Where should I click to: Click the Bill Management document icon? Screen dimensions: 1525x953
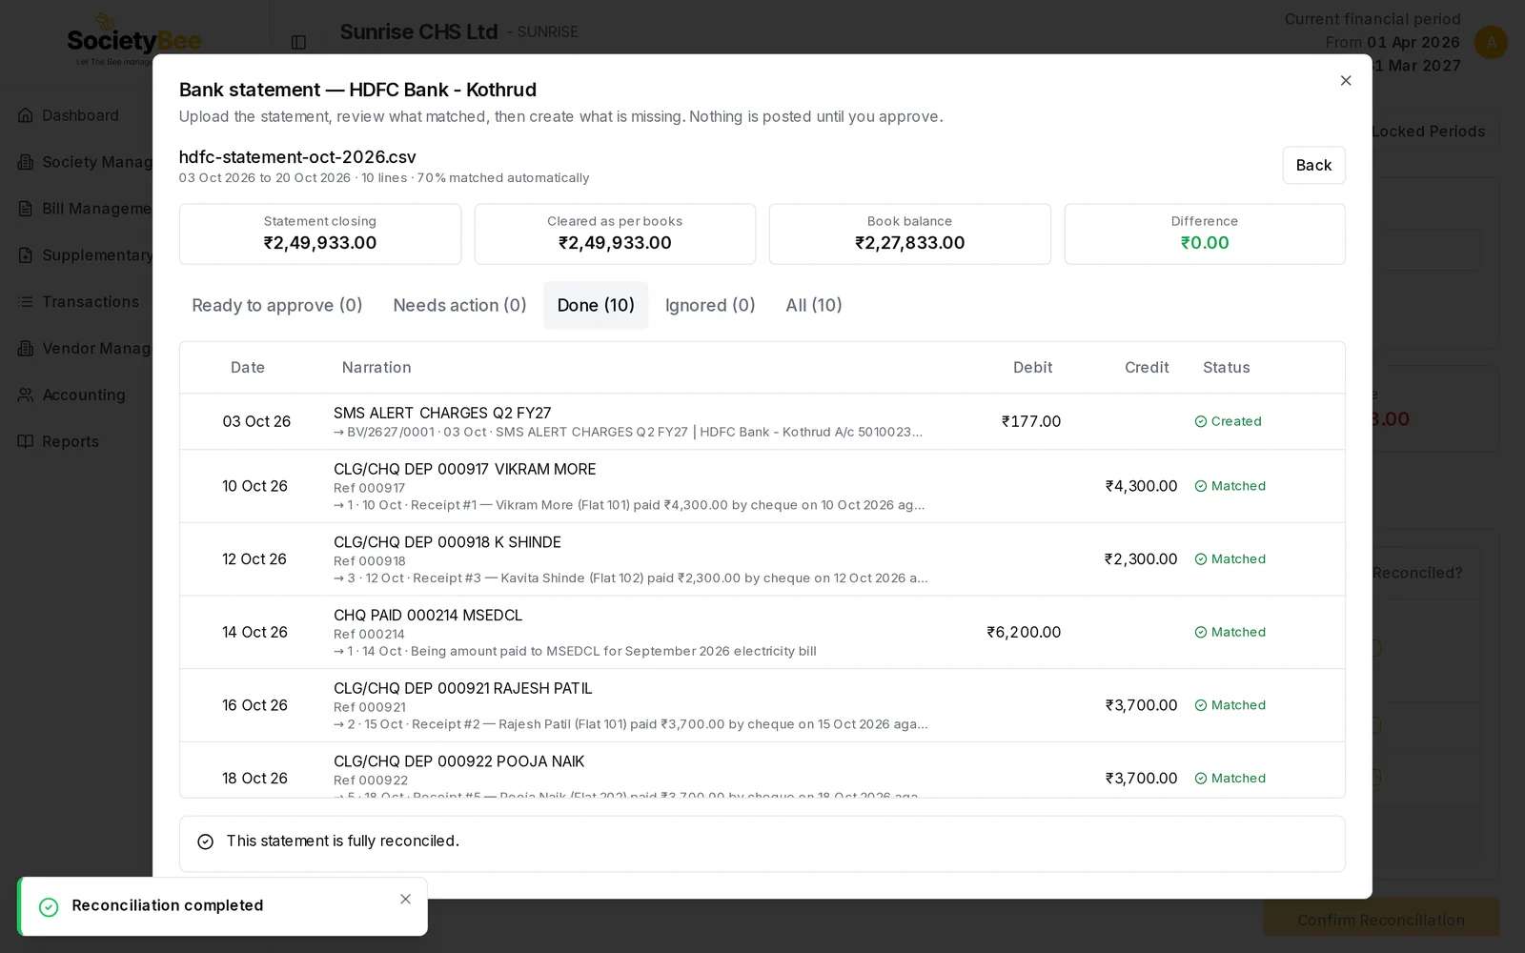pyautogui.click(x=26, y=209)
